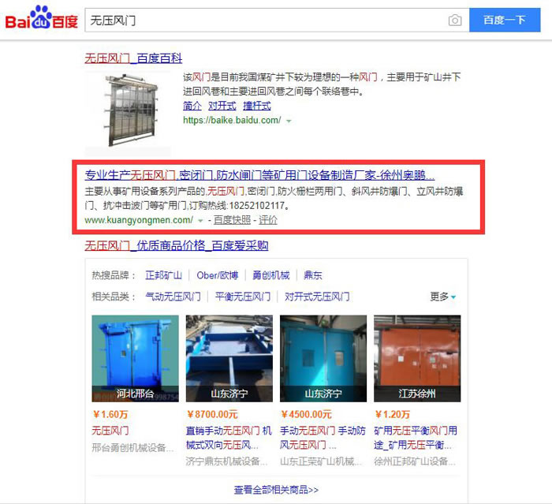Select the 正邦矿山 brand filter
Image resolution: width=552 pixels, height=504 pixels.
point(164,275)
